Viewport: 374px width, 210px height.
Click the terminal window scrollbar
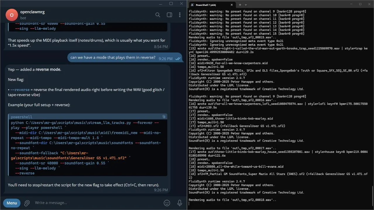tap(373, 195)
